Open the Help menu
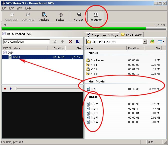This screenshot has width=168, height=145. pyautogui.click(x=28, y=8)
